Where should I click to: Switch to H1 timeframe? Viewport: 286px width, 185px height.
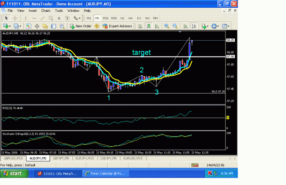pos(122,18)
